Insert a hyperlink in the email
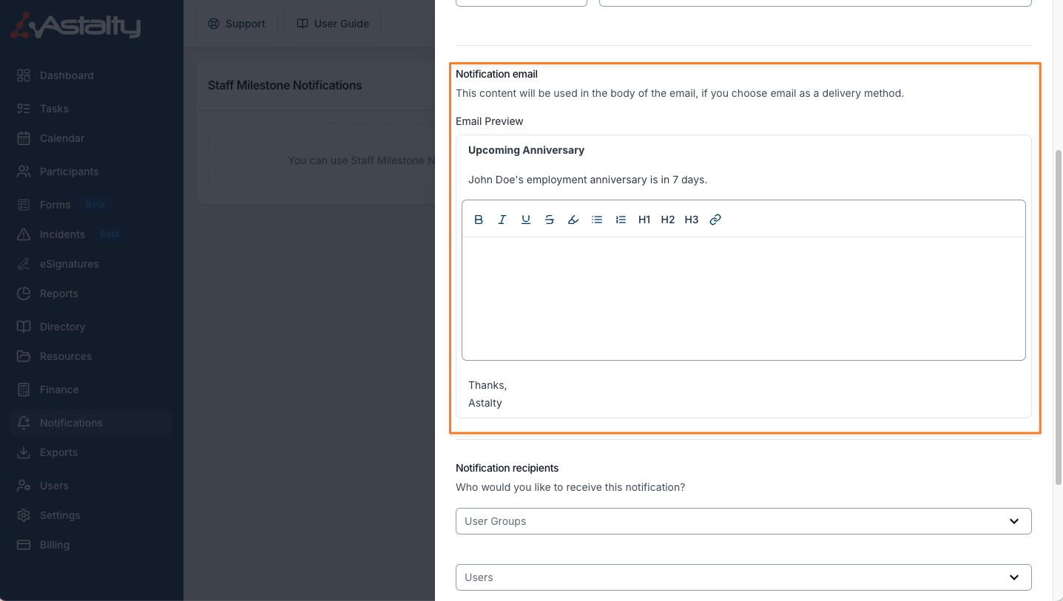Viewport: 1063px width, 601px height. pos(715,220)
